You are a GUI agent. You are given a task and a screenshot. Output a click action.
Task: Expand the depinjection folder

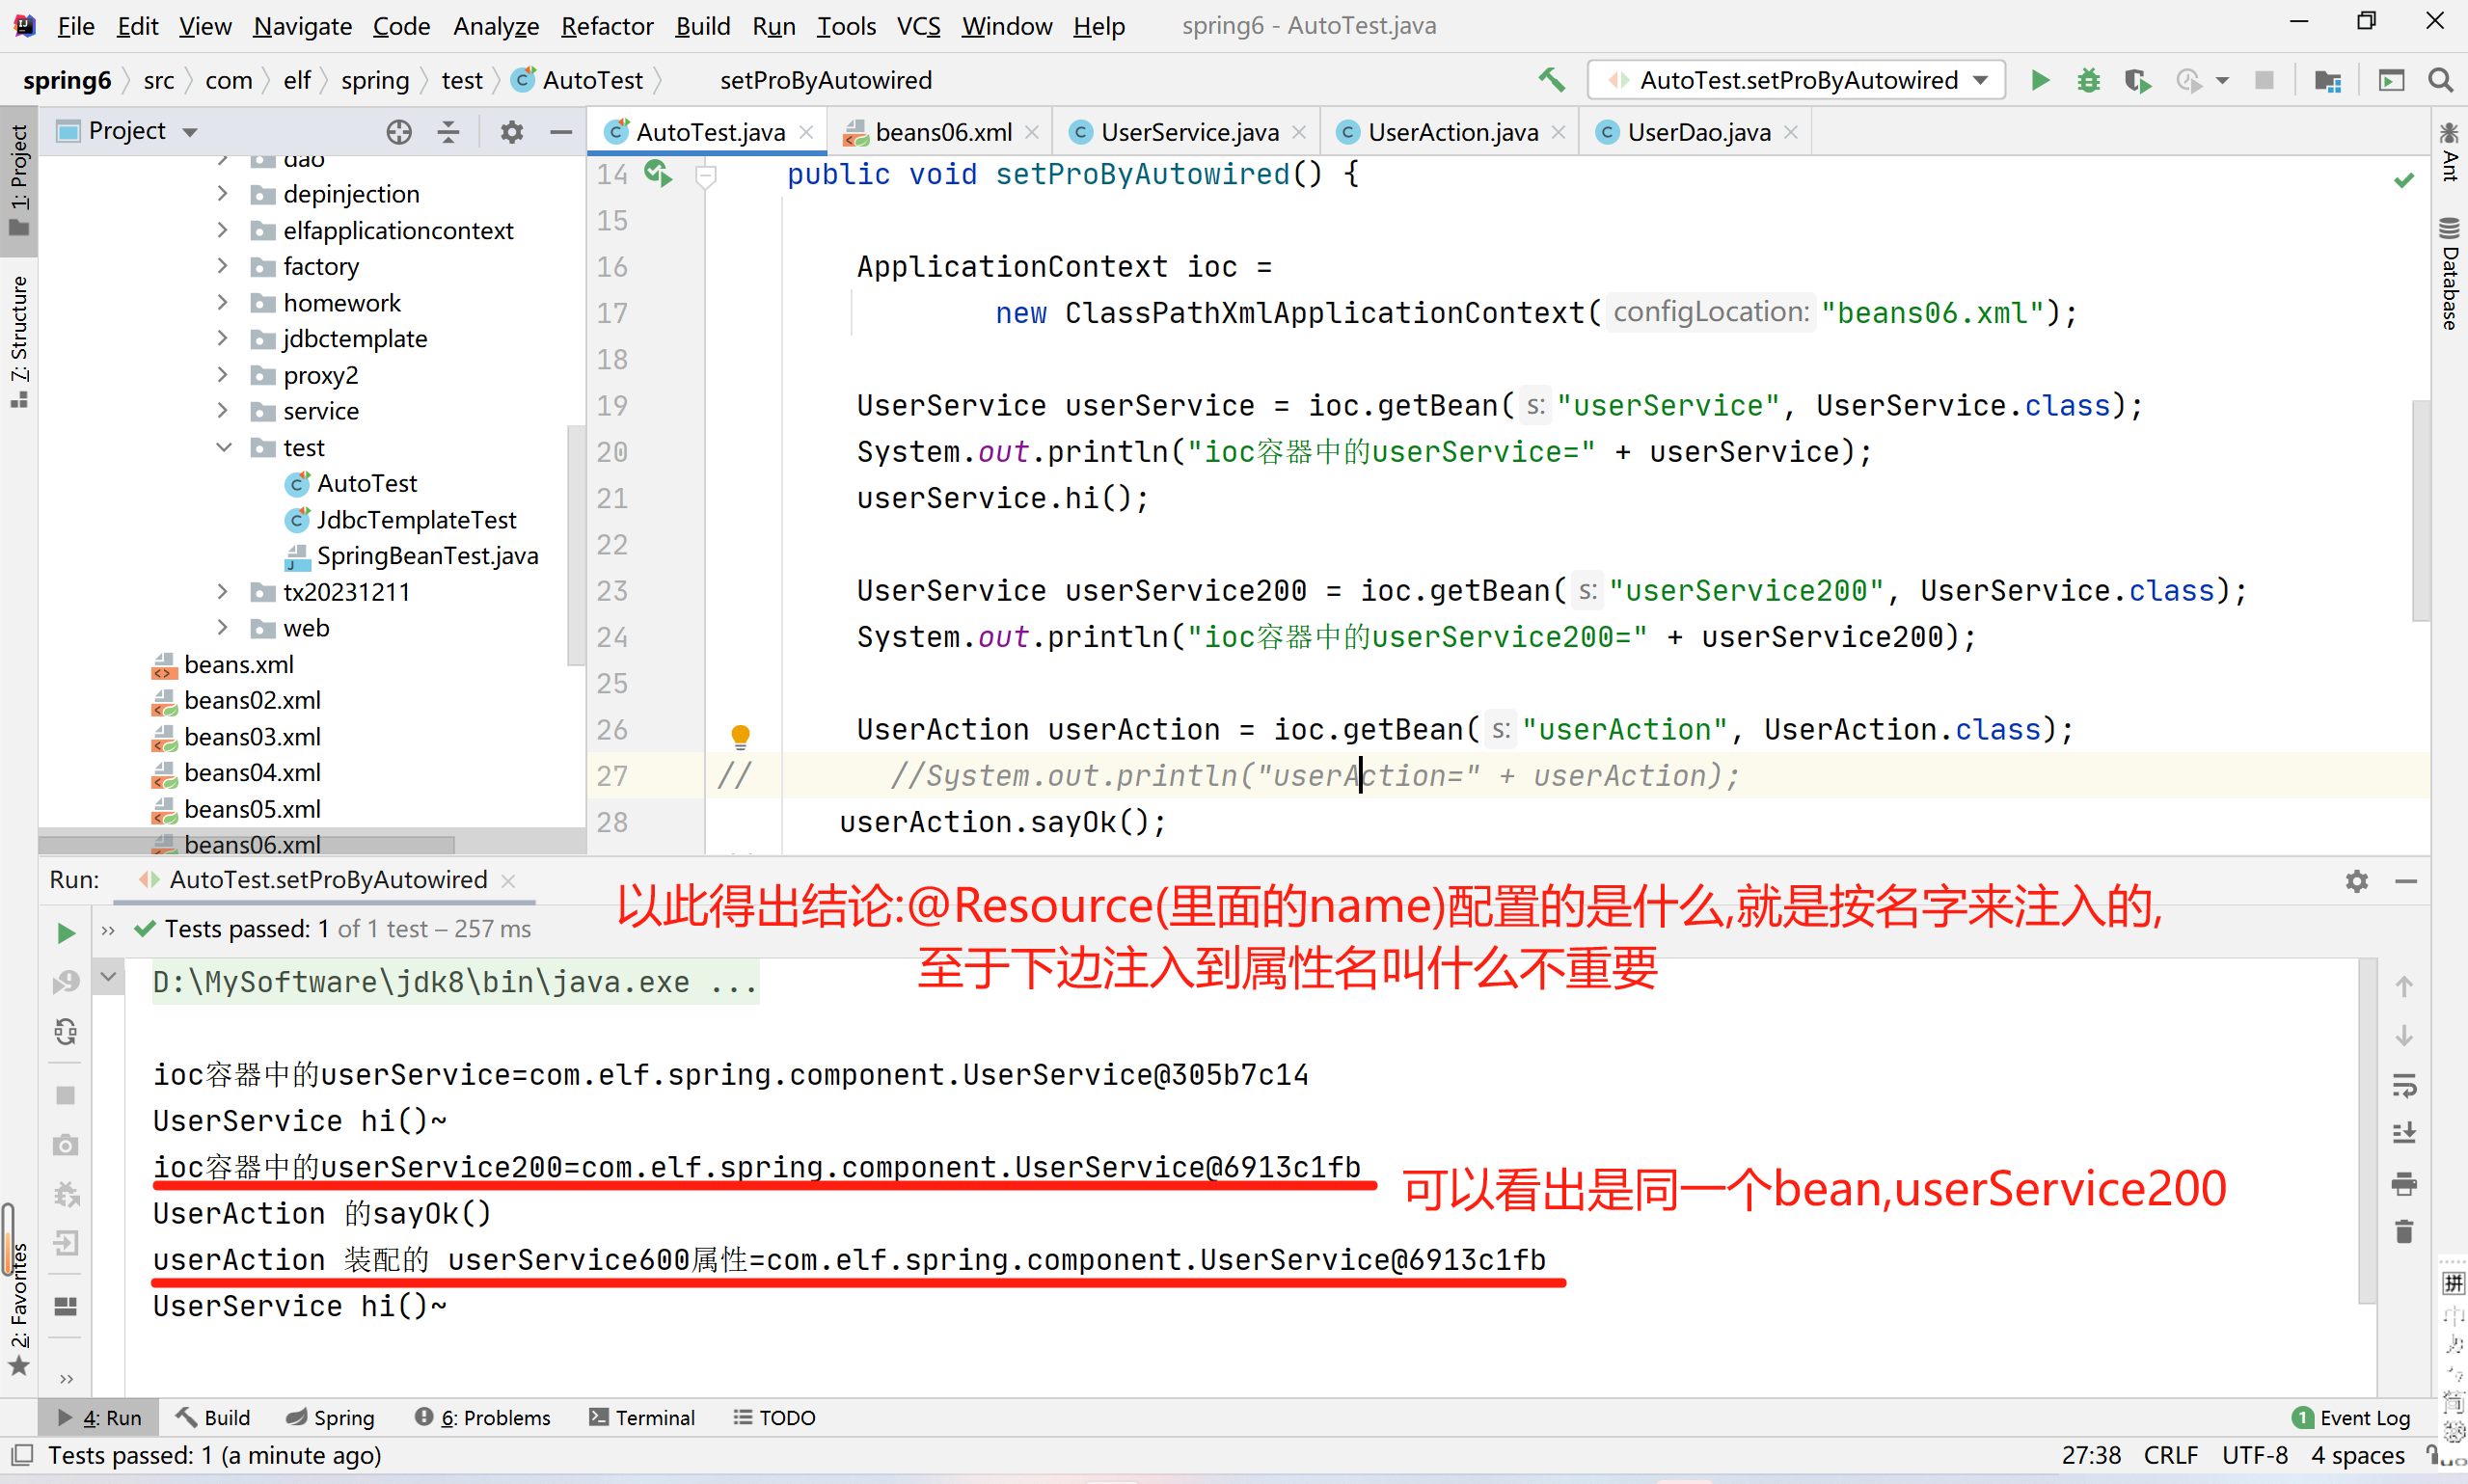tap(223, 193)
